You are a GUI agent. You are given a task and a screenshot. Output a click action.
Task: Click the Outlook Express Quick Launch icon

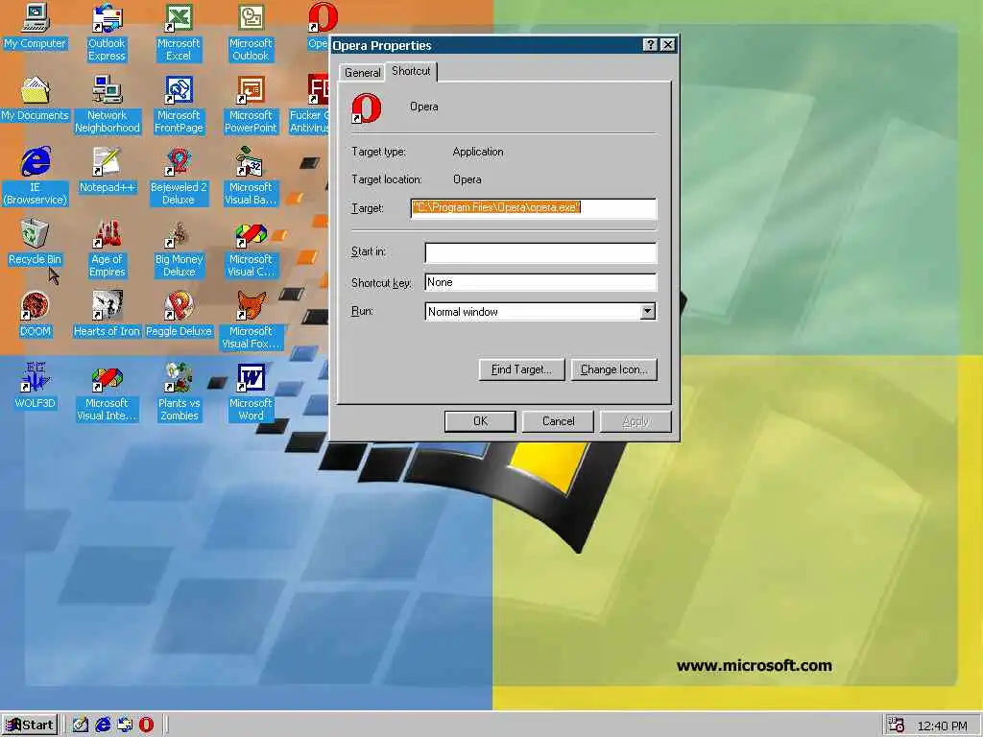pos(125,725)
